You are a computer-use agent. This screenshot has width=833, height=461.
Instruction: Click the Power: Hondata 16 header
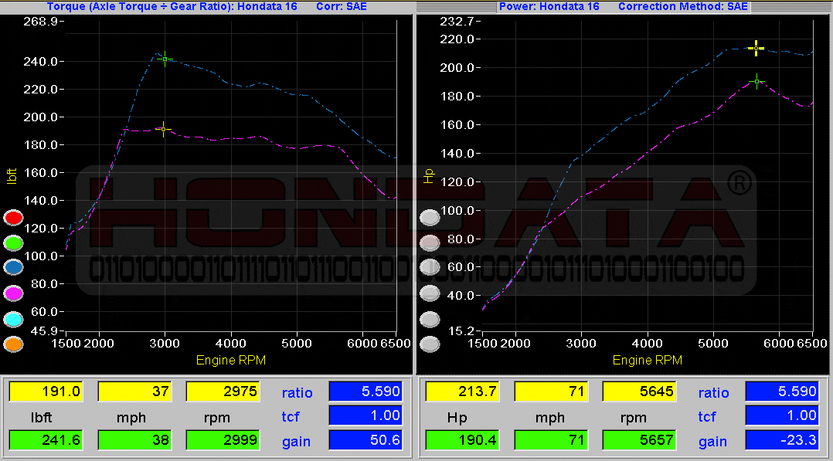(549, 6)
